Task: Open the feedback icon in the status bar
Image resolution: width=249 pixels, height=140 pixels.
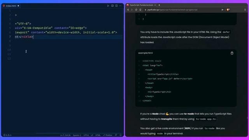Action: click(x=116, y=135)
